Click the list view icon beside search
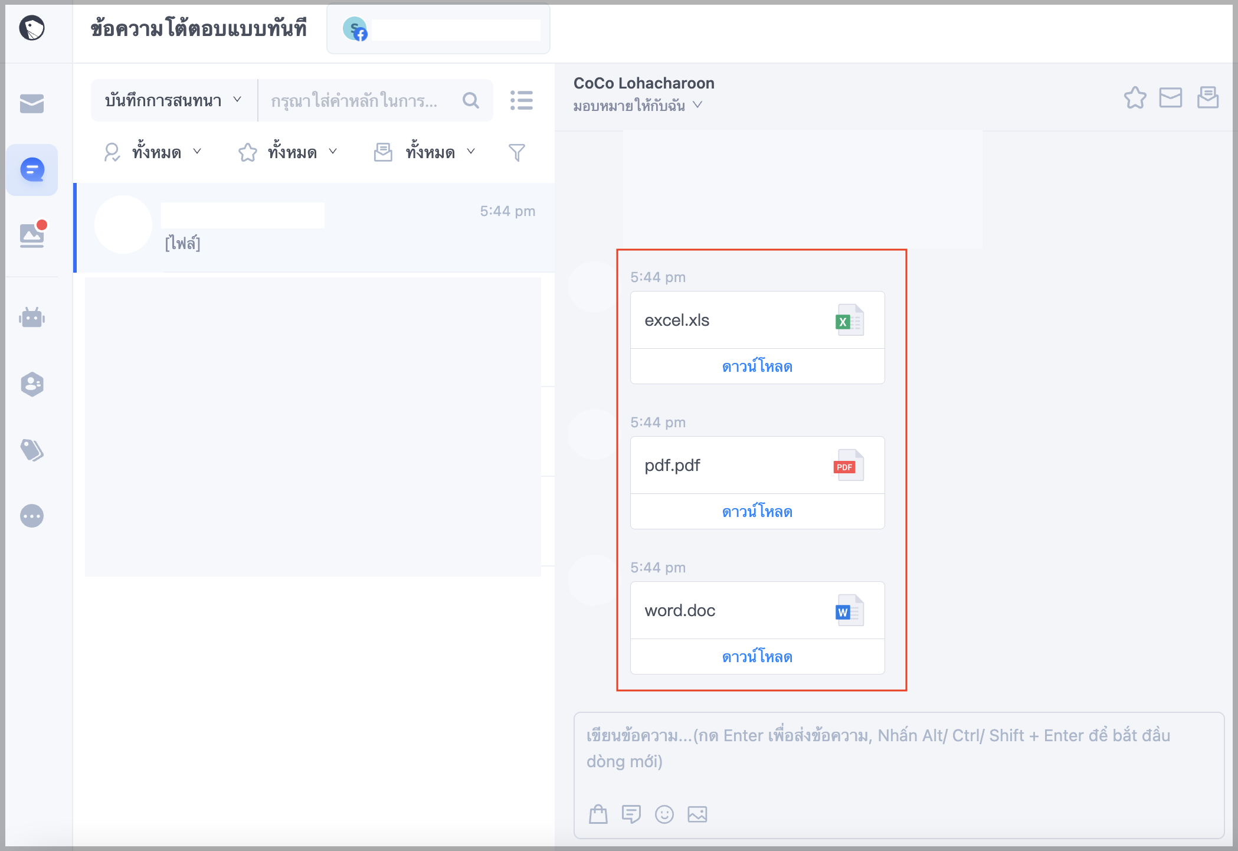The height and width of the screenshot is (851, 1238). [522, 100]
